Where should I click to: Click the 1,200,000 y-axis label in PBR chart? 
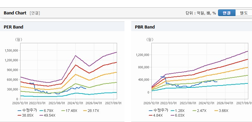[143, 55]
